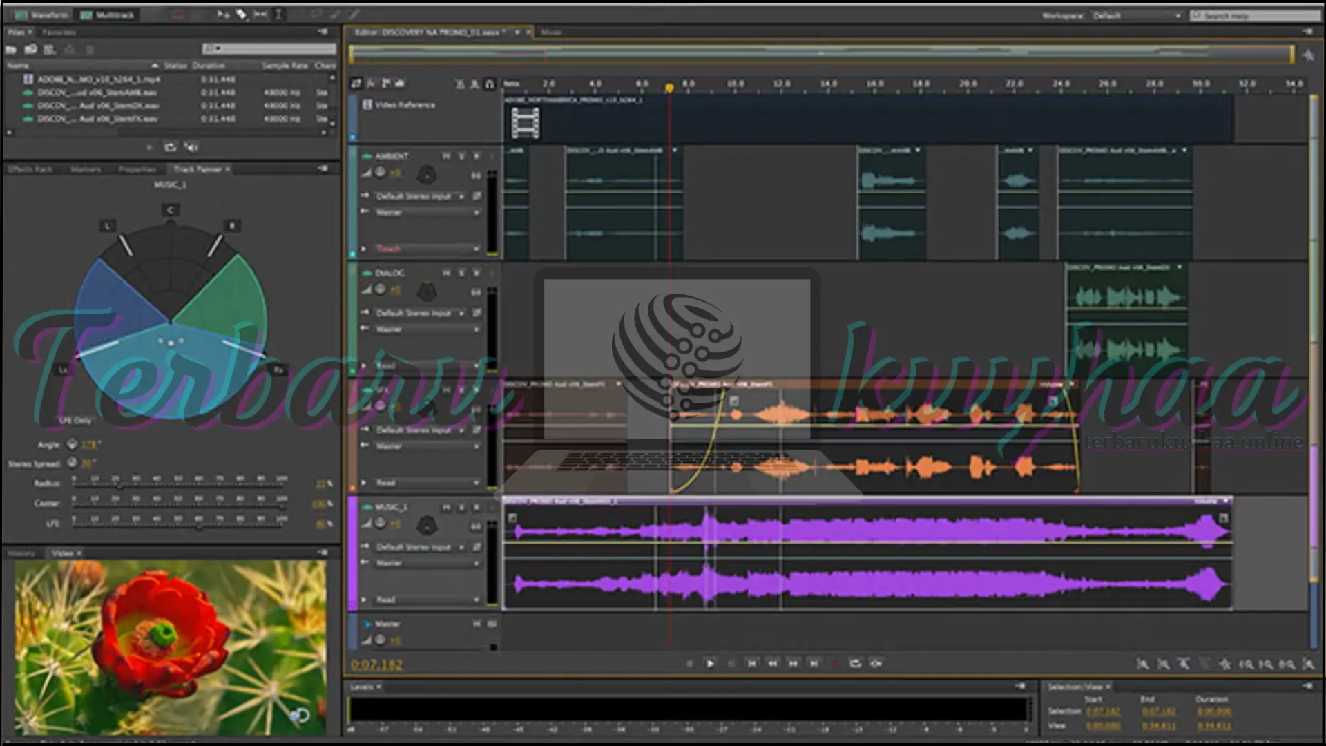Solo the AMBIENT track
Screen dimensions: 1326x746
[462, 156]
